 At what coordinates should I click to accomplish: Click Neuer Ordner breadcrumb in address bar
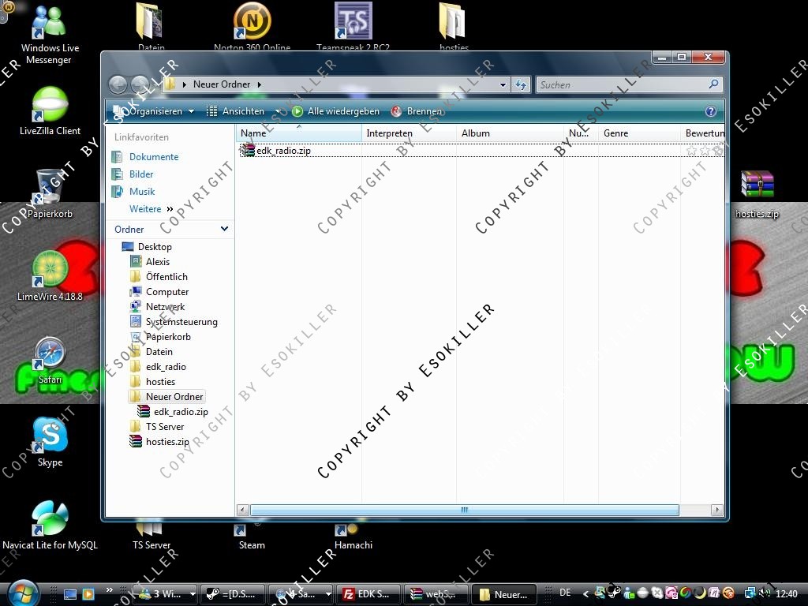[222, 84]
